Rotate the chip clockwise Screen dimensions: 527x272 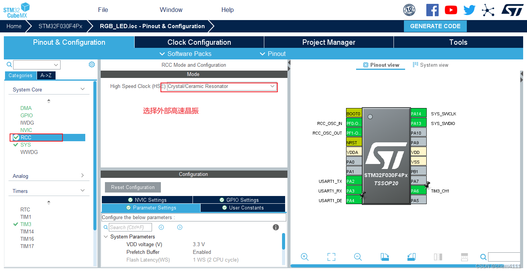[x=384, y=257]
